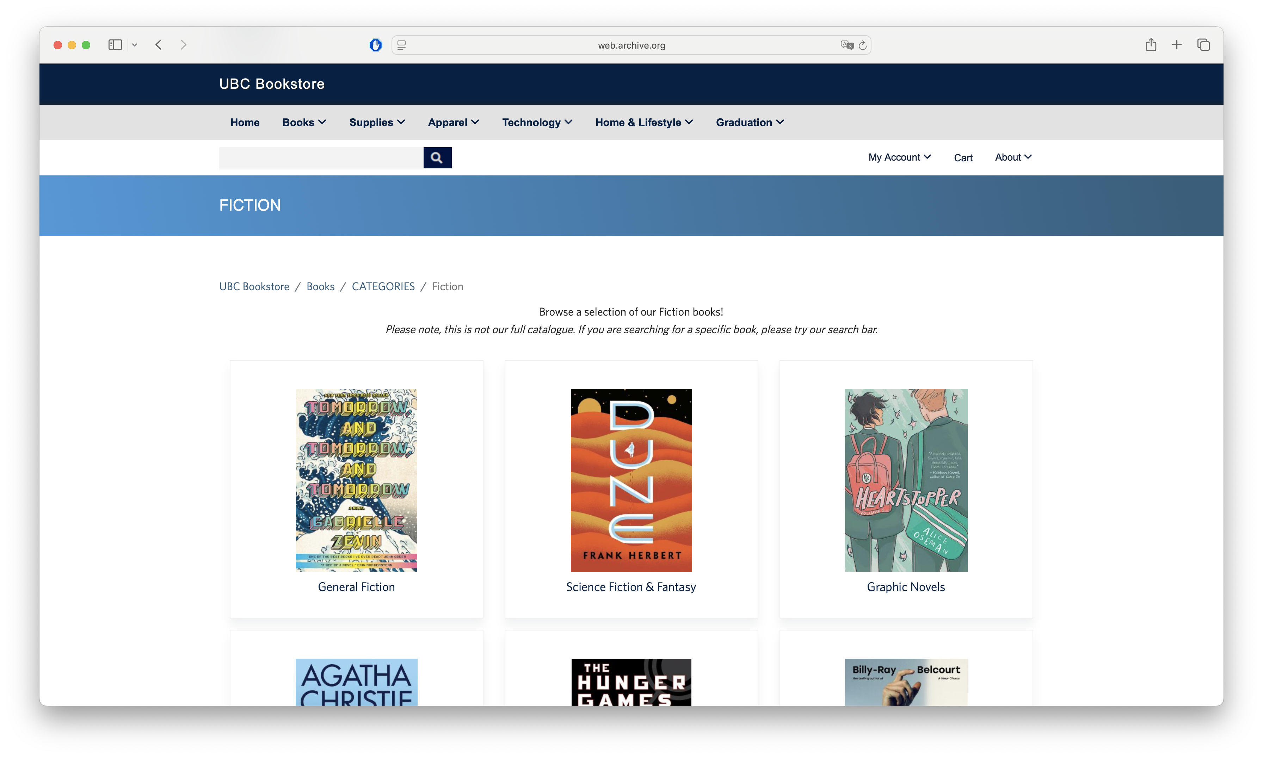Image resolution: width=1263 pixels, height=758 pixels.
Task: Click the UBC Bookstore header title
Action: click(272, 84)
